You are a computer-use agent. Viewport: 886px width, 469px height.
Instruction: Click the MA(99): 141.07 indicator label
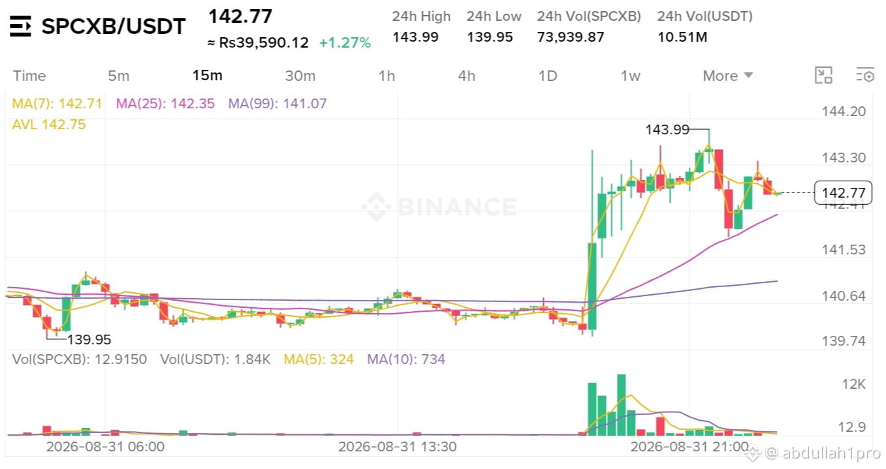pyautogui.click(x=277, y=103)
